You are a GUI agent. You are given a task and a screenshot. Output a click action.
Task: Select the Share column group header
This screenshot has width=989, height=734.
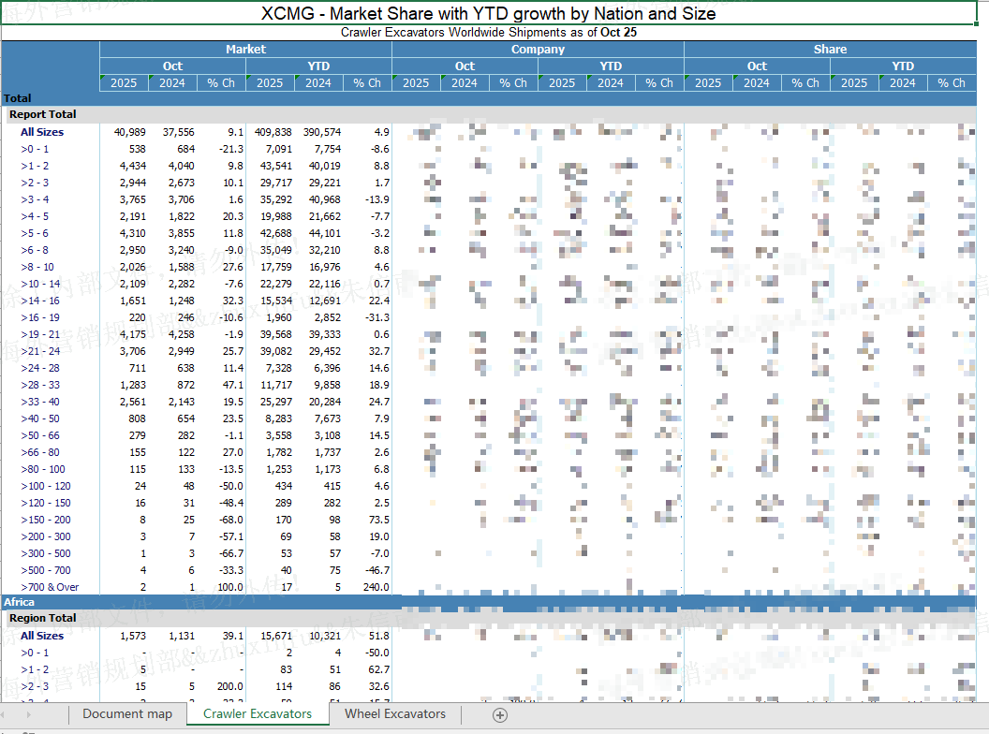[830, 50]
